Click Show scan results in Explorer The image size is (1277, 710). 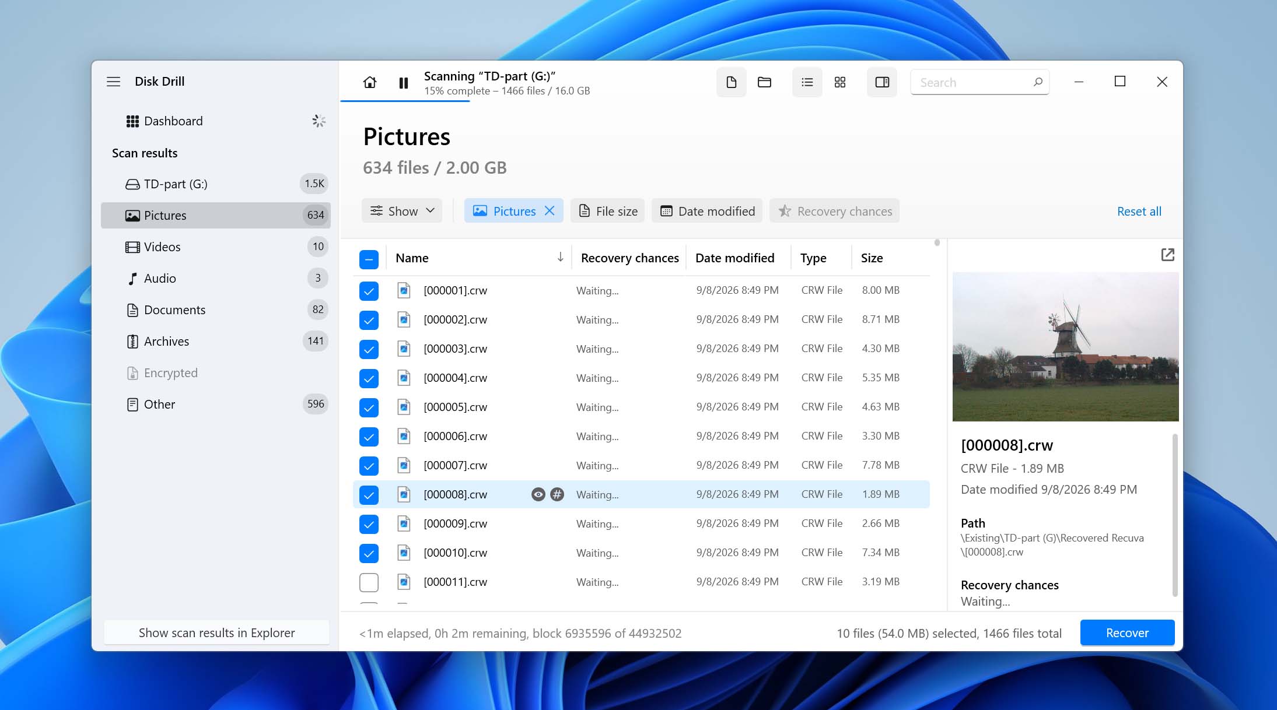(216, 632)
